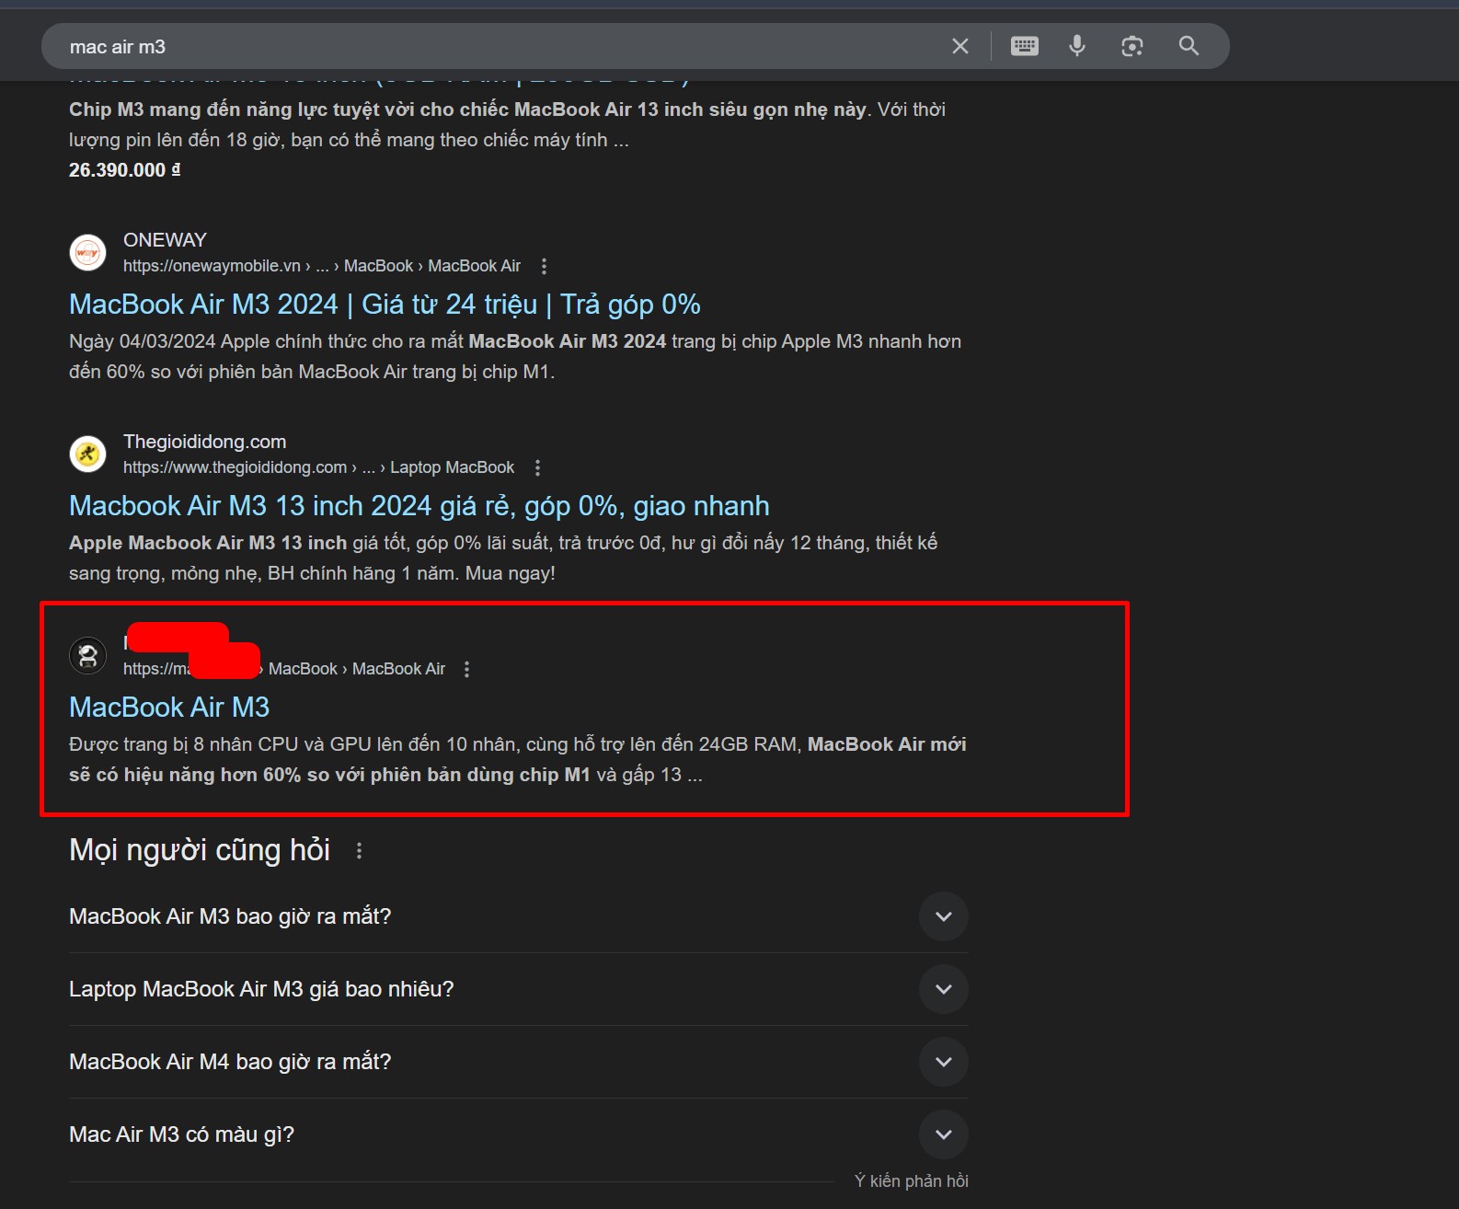Viewport: 1459px width, 1209px height.
Task: Open the on-screen keyboard input tool
Action: [1024, 46]
